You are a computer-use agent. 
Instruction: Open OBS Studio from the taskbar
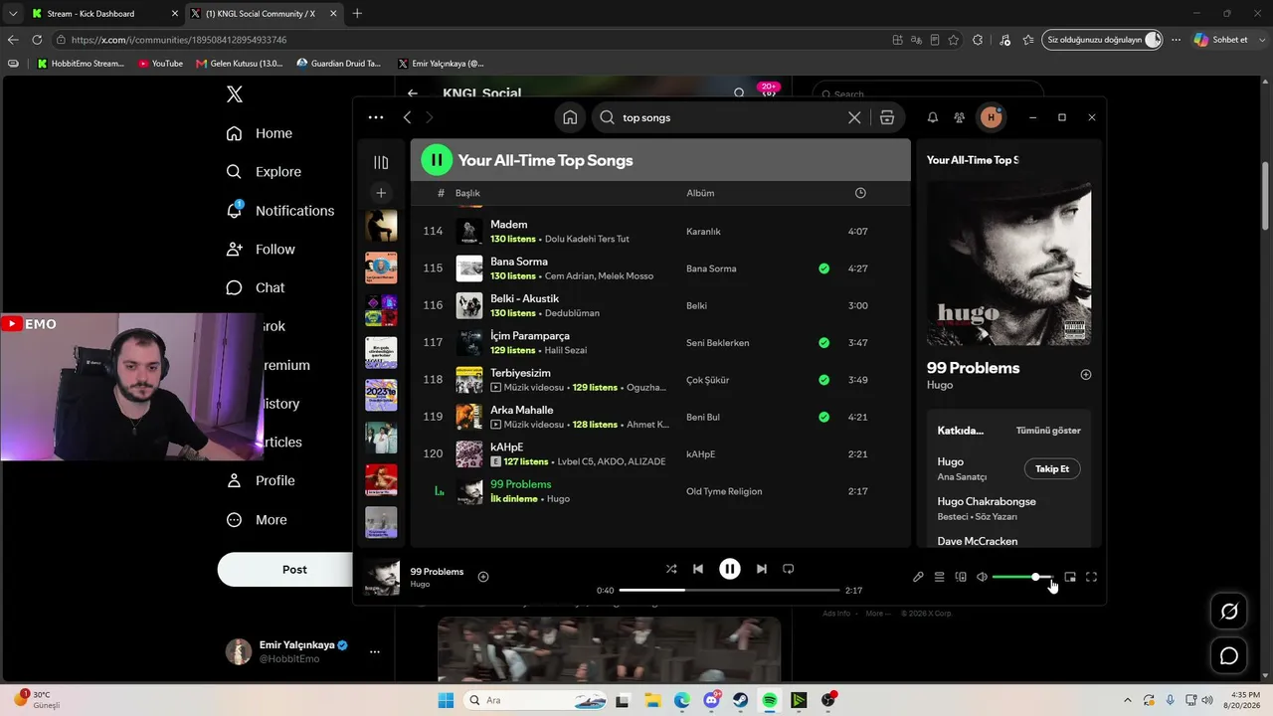pos(828,700)
